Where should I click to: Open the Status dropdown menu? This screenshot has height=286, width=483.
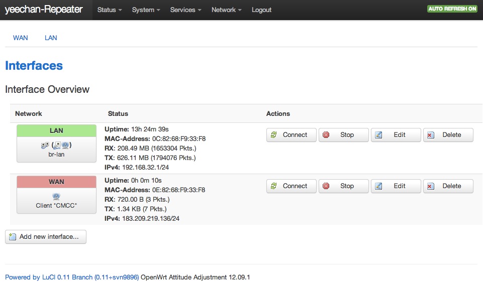pyautogui.click(x=110, y=10)
